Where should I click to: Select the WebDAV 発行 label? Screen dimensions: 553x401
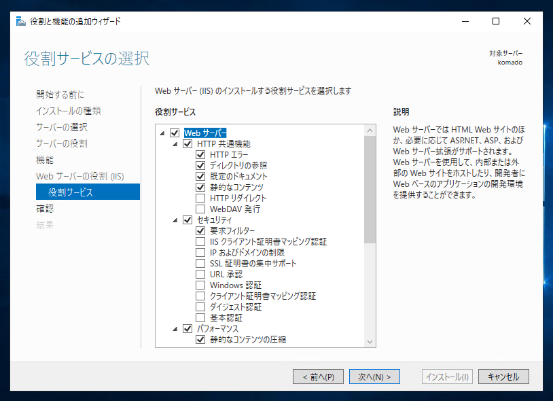[235, 209]
